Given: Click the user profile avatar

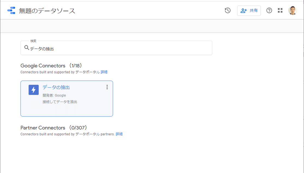Looking at the screenshot, I should pyautogui.click(x=293, y=11).
